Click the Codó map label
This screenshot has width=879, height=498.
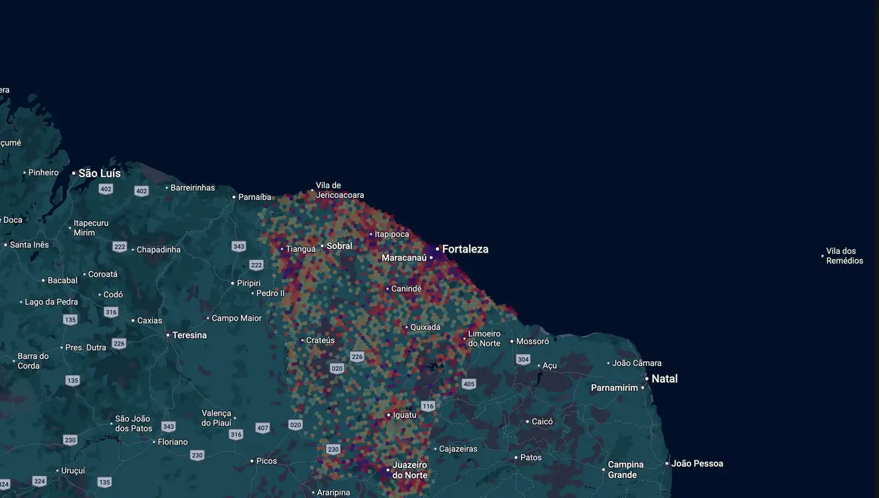click(x=113, y=295)
